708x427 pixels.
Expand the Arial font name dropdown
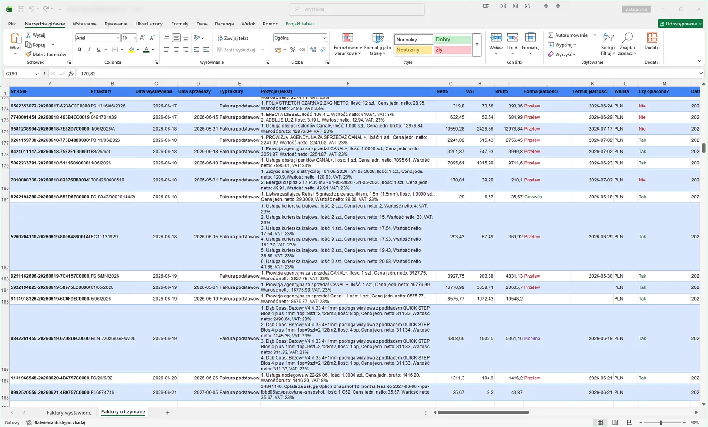(x=118, y=38)
